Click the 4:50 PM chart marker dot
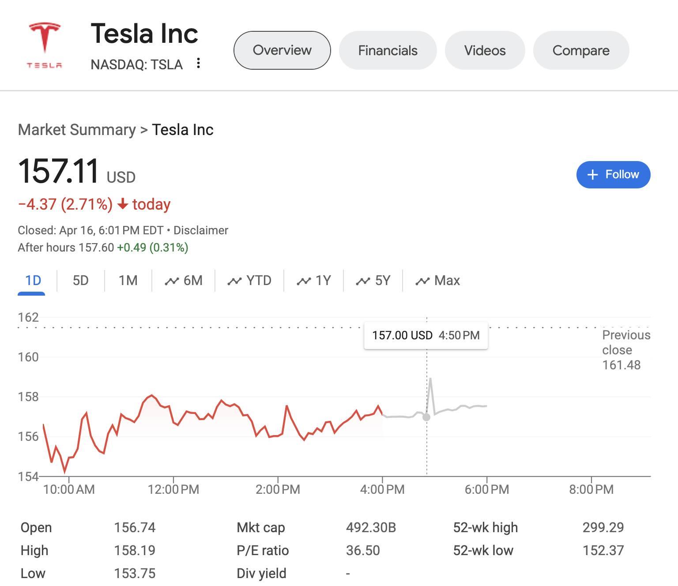This screenshot has height=586, width=678. [426, 417]
